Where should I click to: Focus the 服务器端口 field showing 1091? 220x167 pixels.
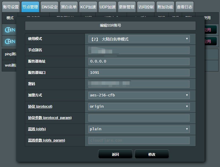[139, 73]
